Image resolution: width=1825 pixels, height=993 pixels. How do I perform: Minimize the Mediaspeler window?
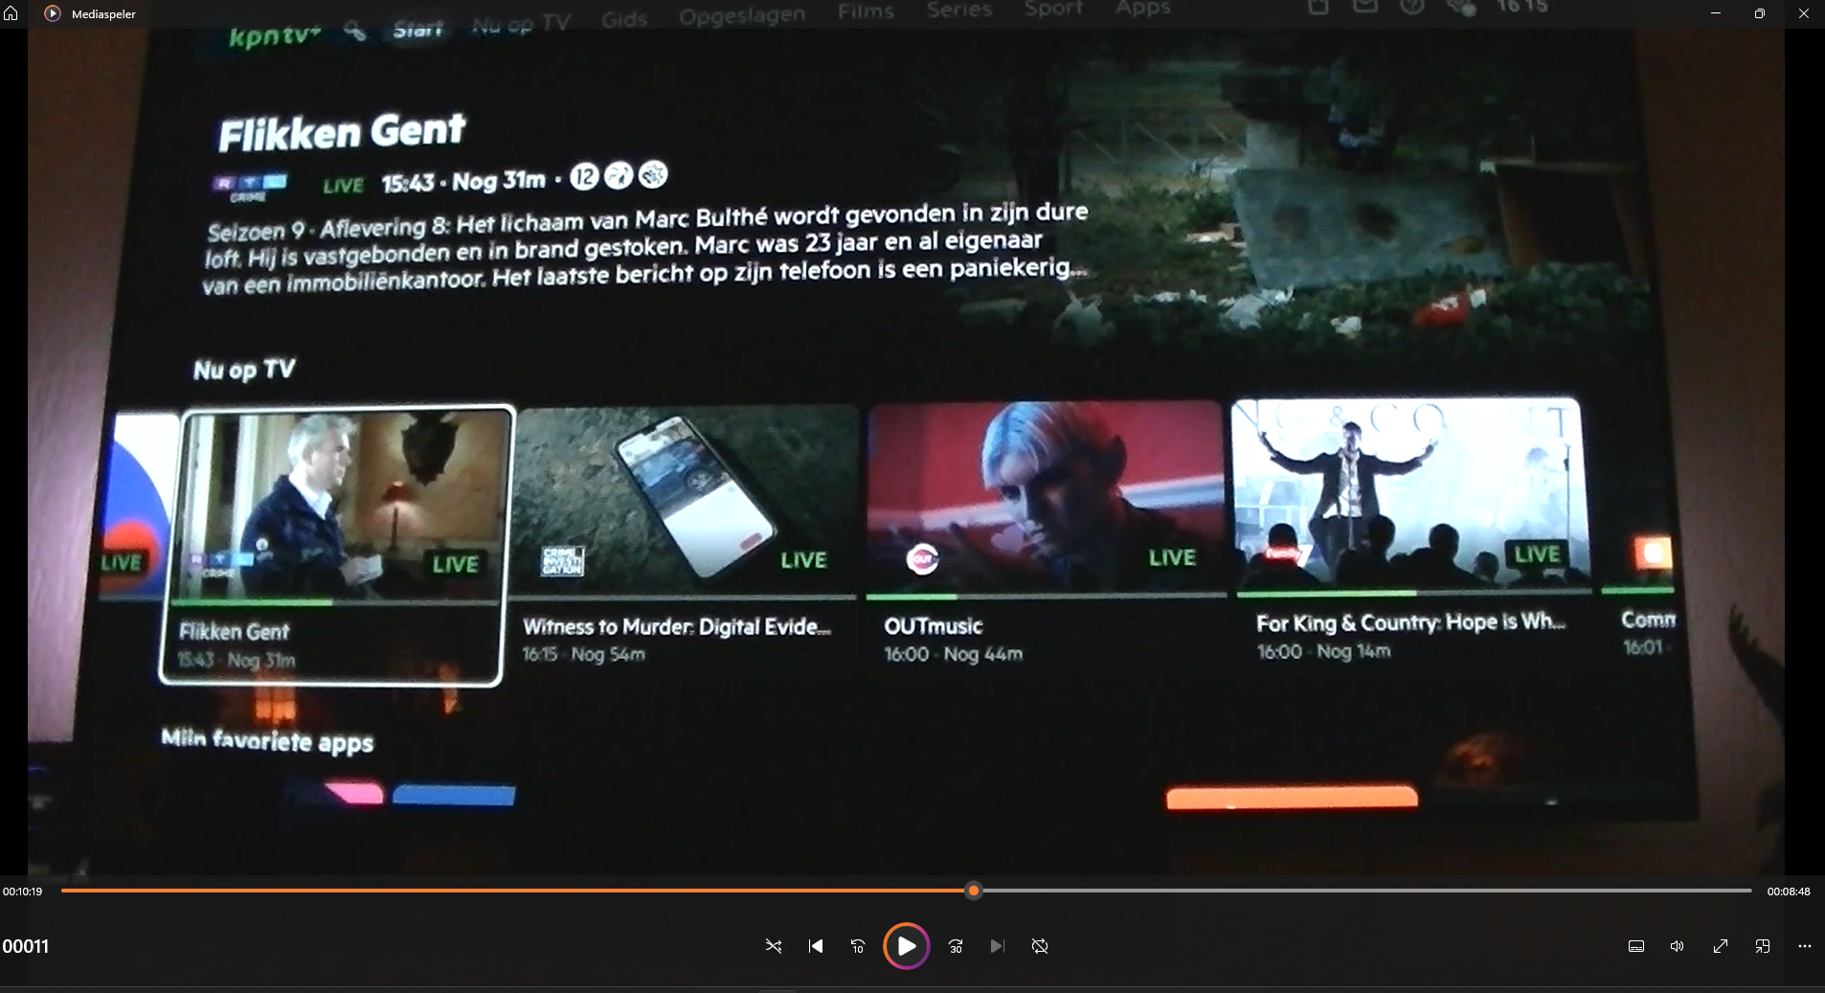1716,13
